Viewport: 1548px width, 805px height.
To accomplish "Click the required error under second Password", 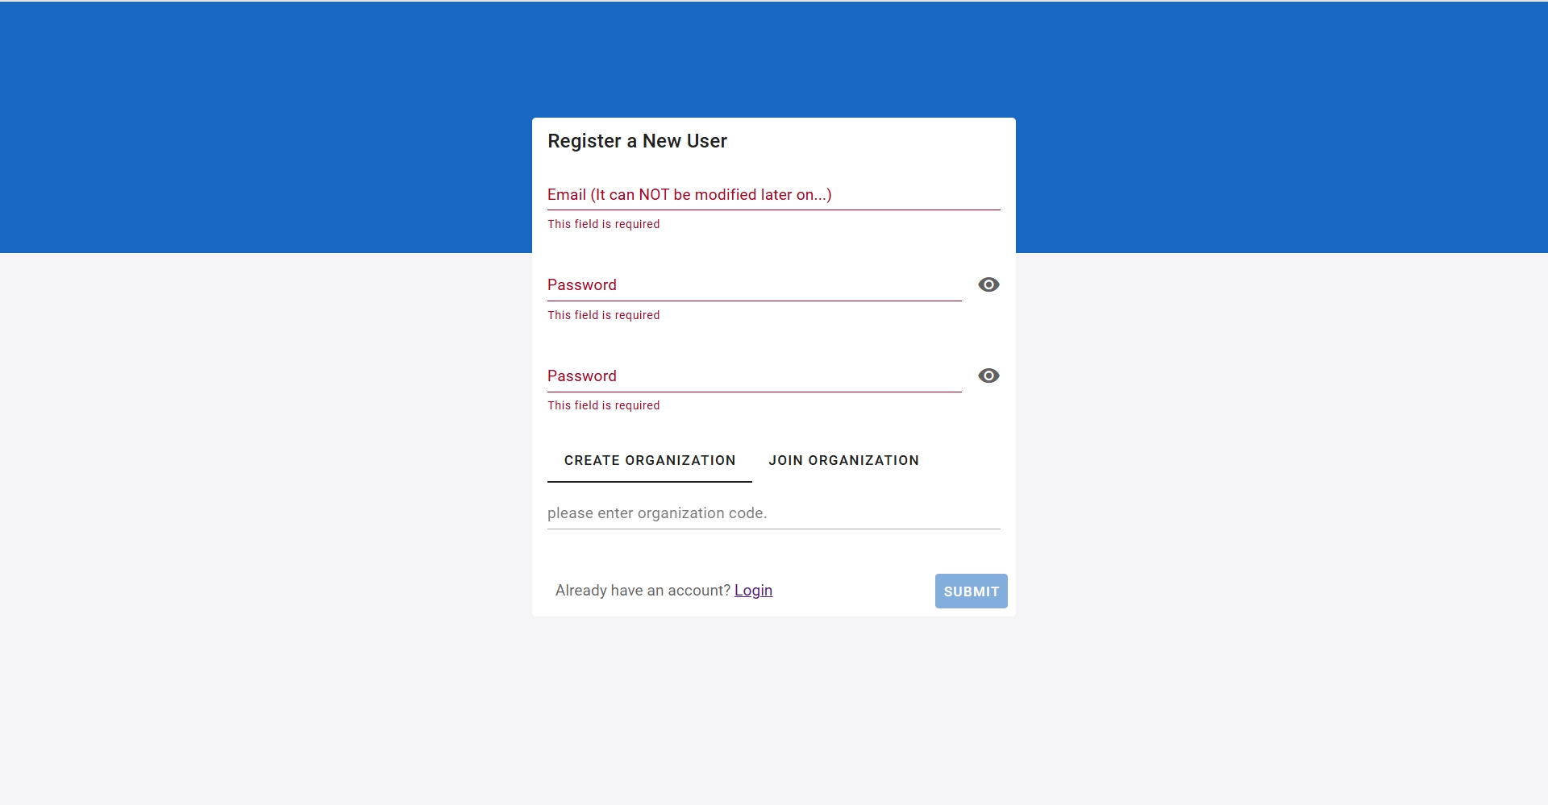I will tap(603, 405).
